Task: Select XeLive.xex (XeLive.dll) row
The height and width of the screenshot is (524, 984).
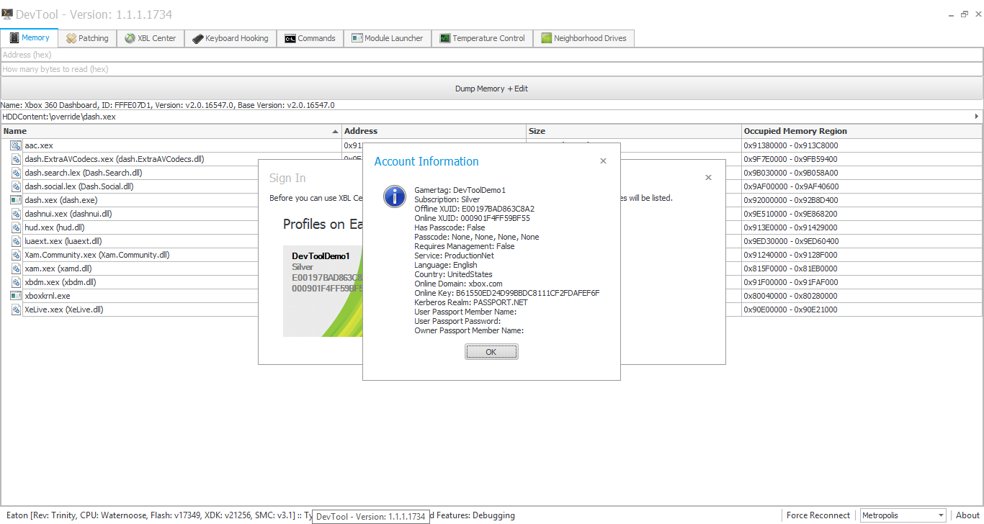Action: click(x=64, y=310)
